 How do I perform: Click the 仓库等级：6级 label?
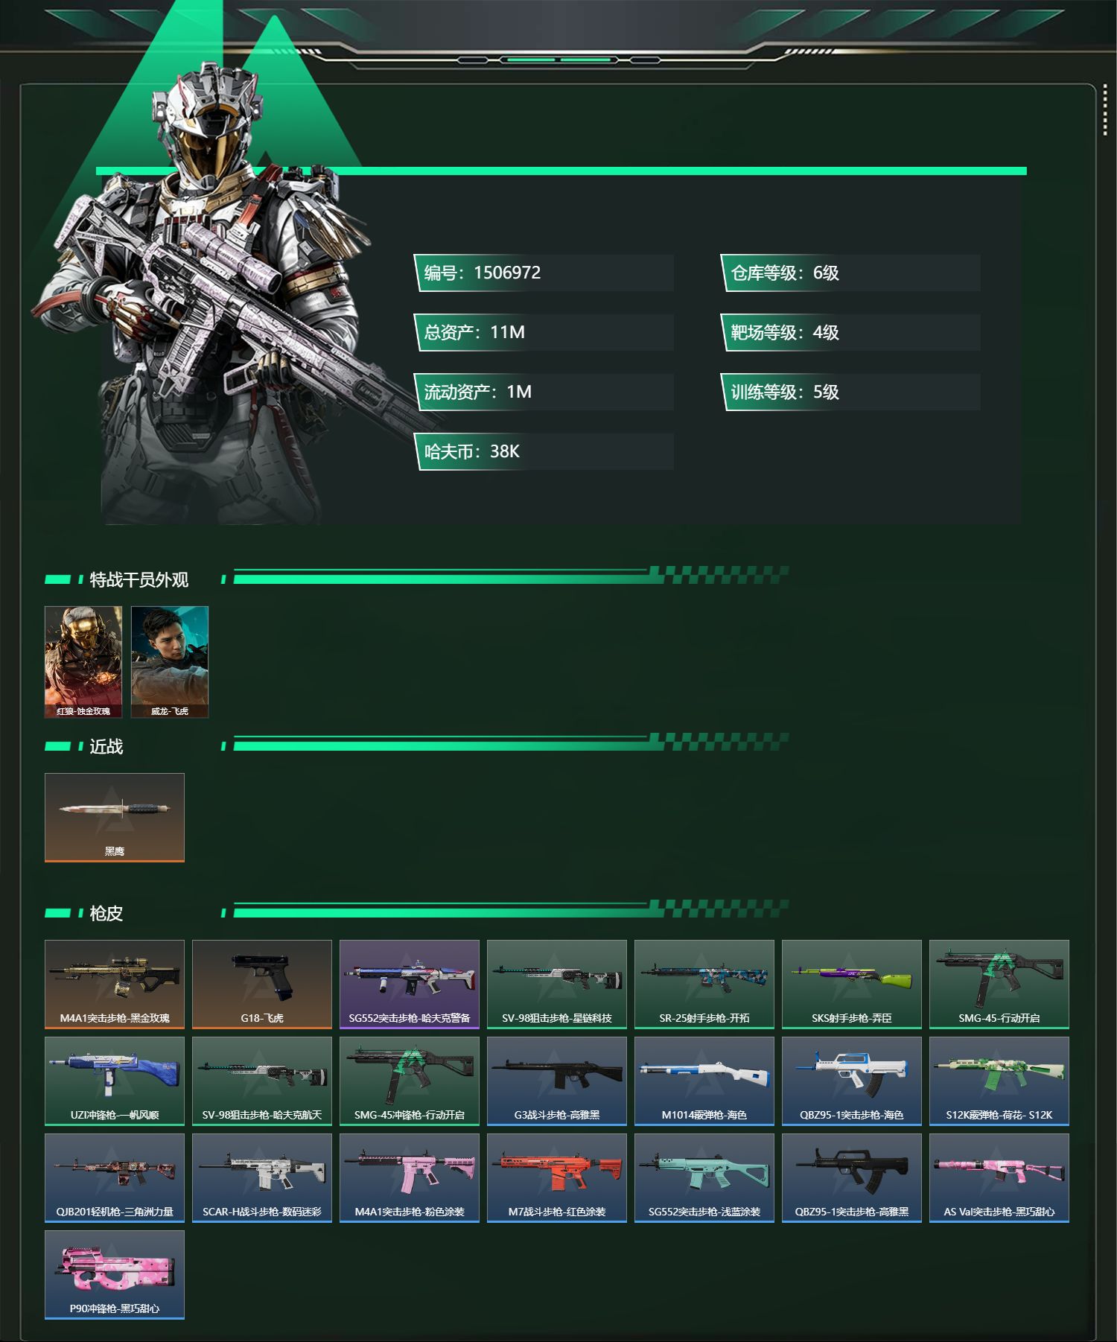click(850, 273)
